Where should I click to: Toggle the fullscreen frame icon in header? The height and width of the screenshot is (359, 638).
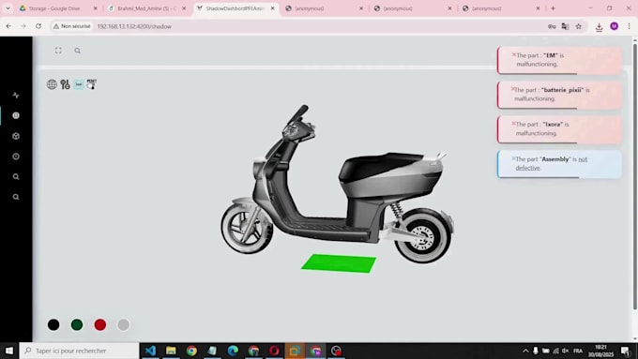(58, 51)
